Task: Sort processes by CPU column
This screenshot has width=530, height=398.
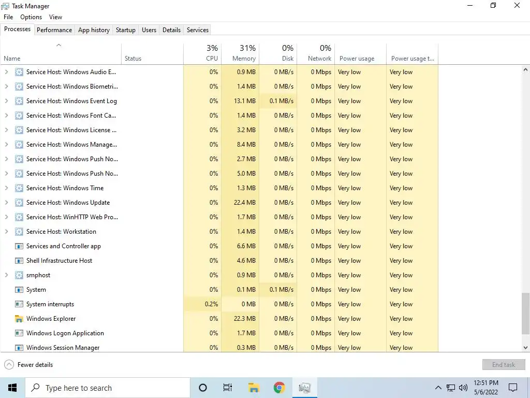Action: 202,53
